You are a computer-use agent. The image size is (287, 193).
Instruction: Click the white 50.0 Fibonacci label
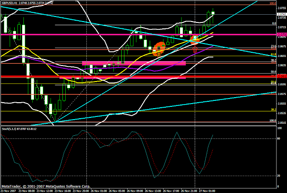274,72
